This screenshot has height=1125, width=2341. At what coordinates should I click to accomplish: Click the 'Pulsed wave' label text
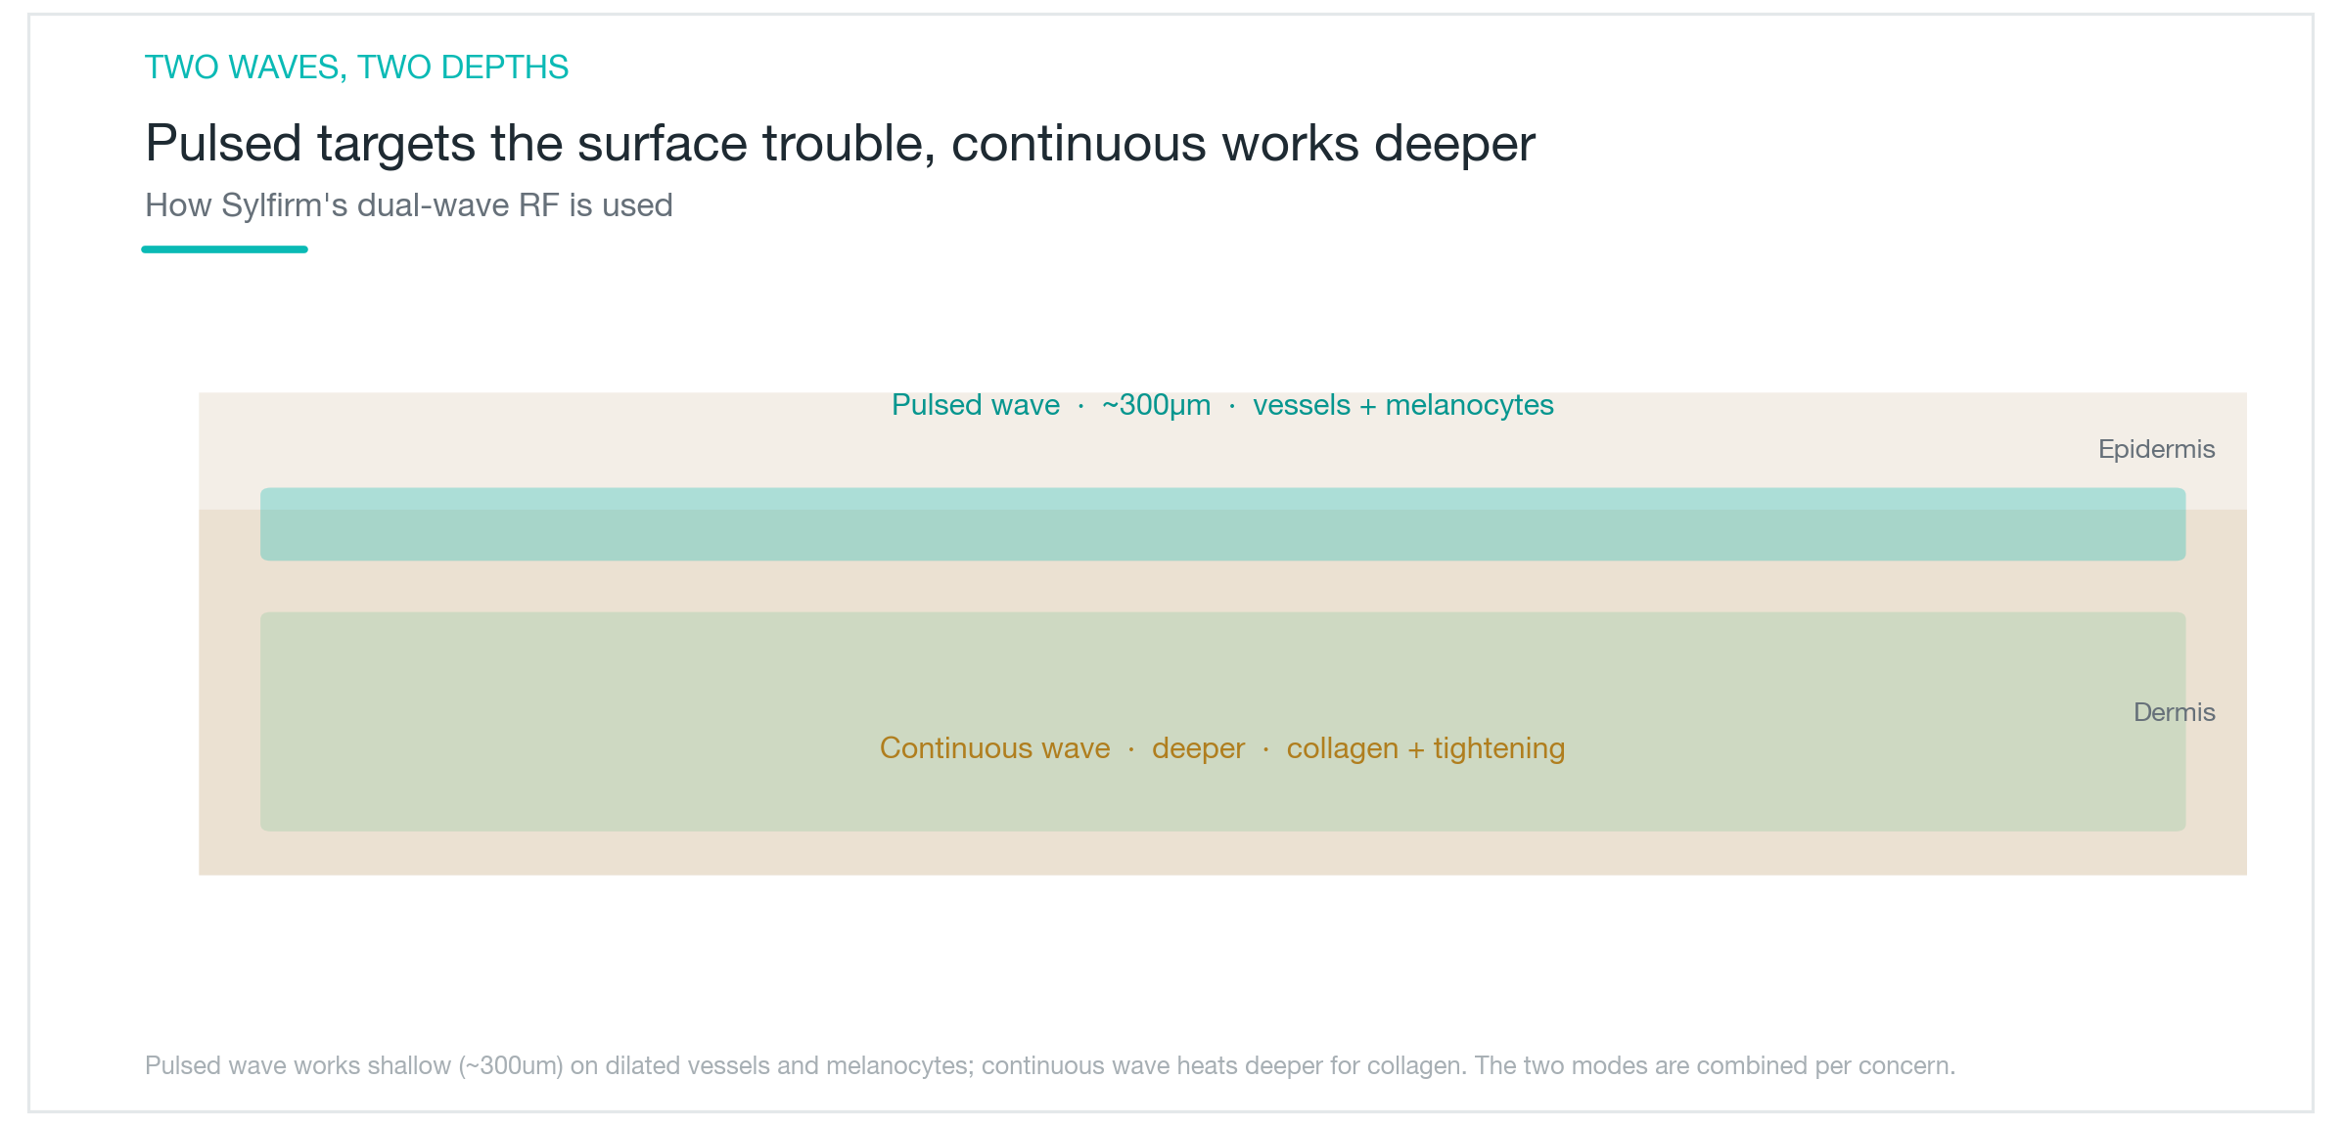pos(976,405)
